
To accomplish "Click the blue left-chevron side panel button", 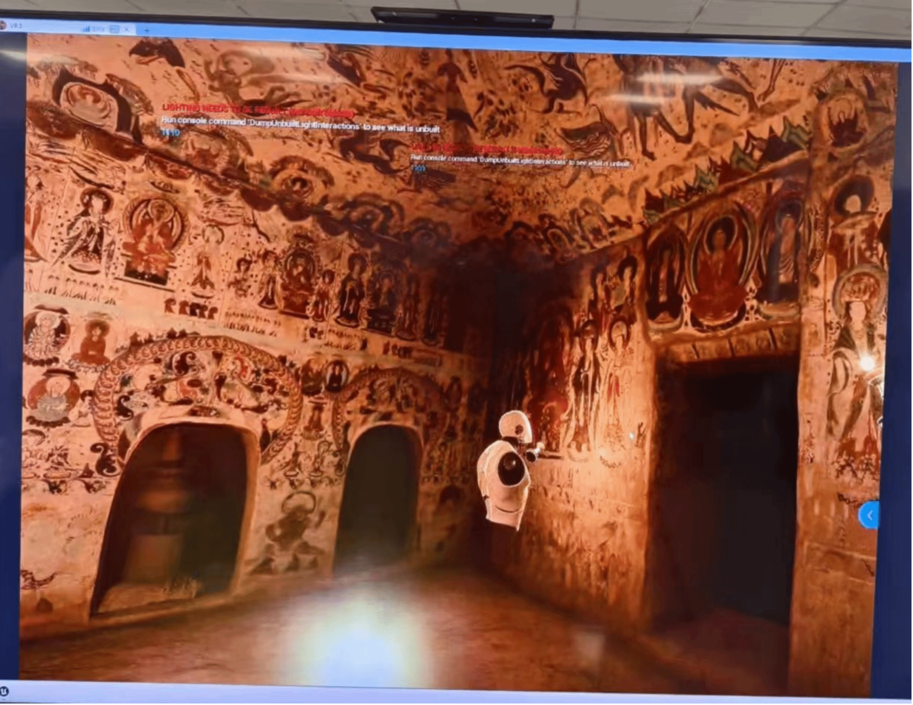I will click(x=870, y=515).
